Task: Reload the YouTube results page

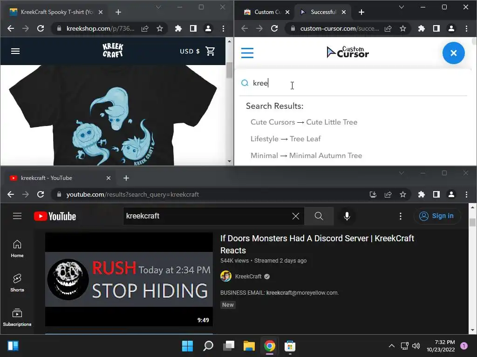Action: point(41,194)
